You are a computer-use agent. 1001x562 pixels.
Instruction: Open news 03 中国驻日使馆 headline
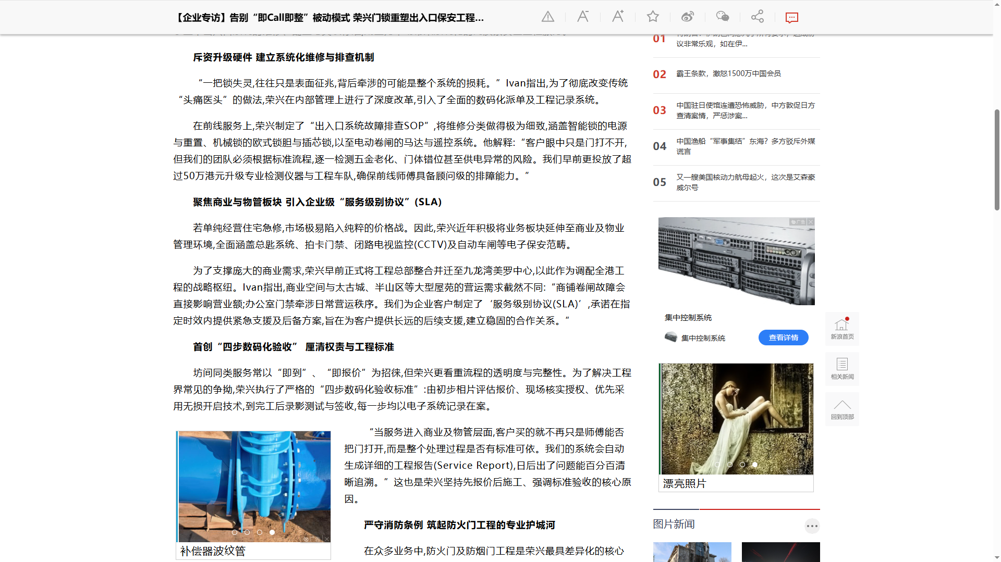[x=746, y=110]
